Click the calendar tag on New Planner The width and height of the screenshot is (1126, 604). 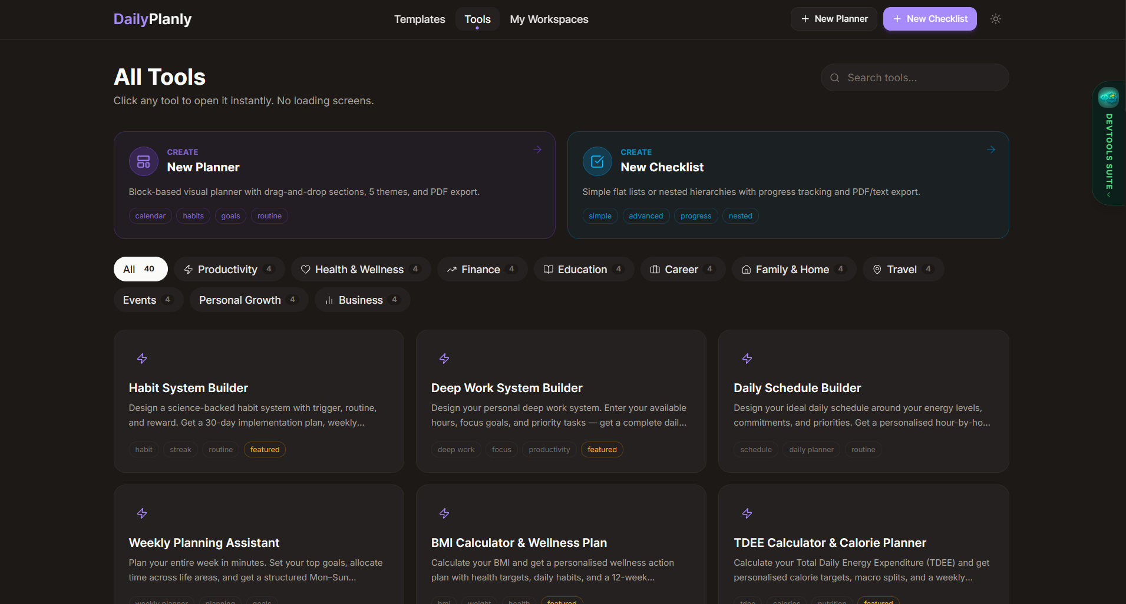(x=150, y=216)
